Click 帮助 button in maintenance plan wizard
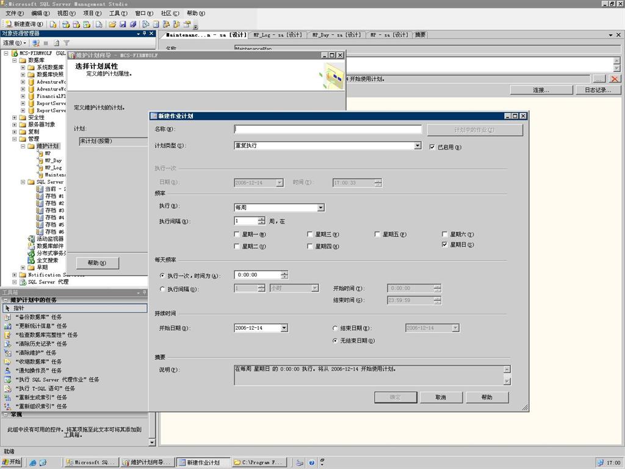The height and width of the screenshot is (469, 625). tap(97, 263)
